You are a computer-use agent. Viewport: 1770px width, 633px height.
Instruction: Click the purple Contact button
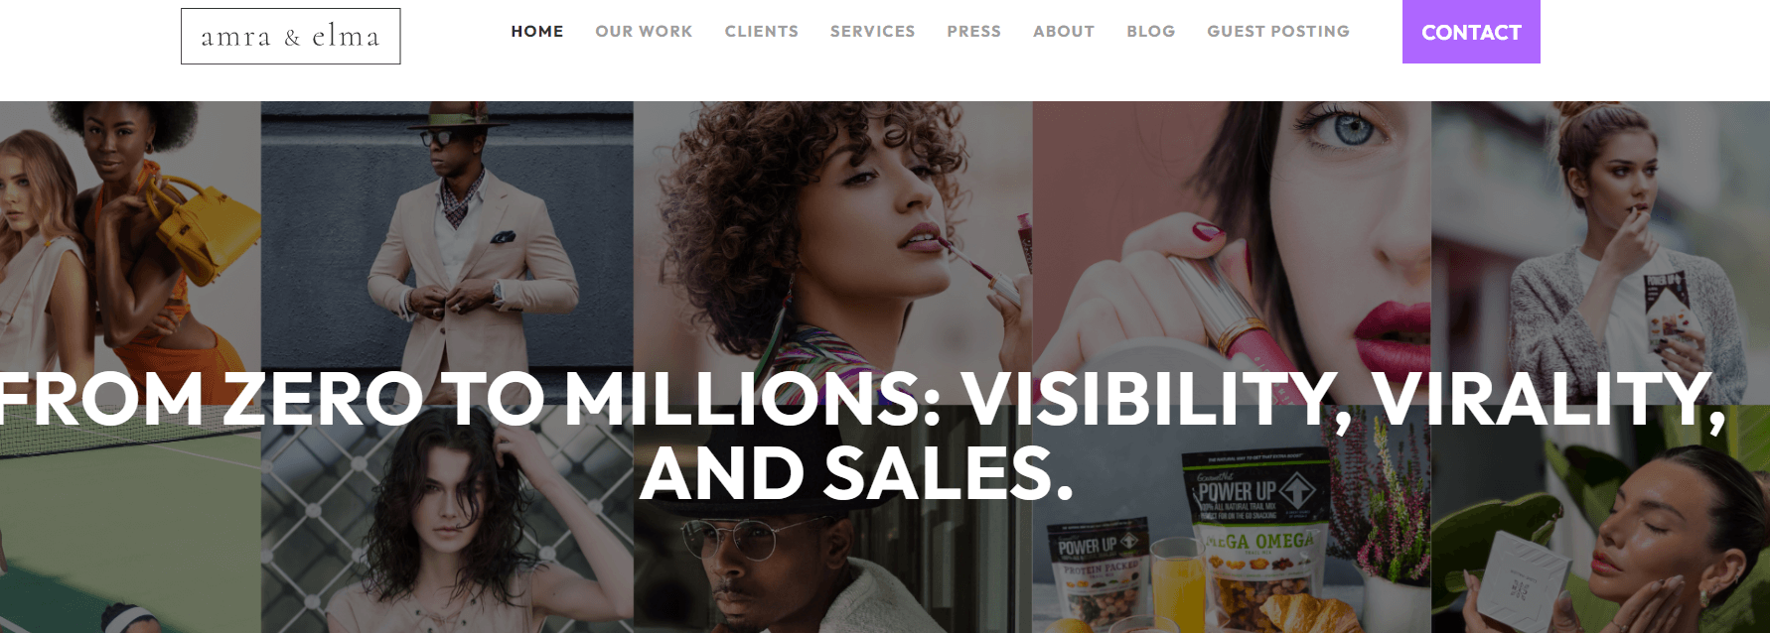(1471, 32)
